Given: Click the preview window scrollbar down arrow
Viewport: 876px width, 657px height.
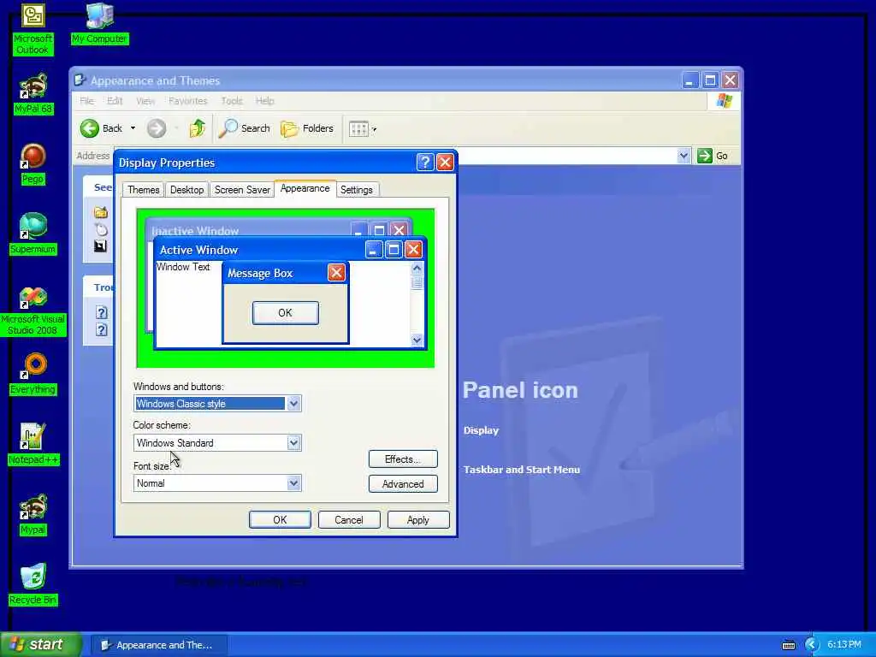Looking at the screenshot, I should click(x=417, y=340).
